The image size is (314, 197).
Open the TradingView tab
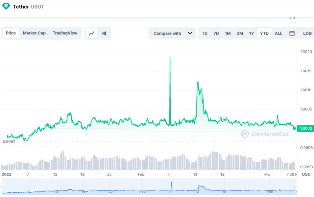click(x=65, y=33)
